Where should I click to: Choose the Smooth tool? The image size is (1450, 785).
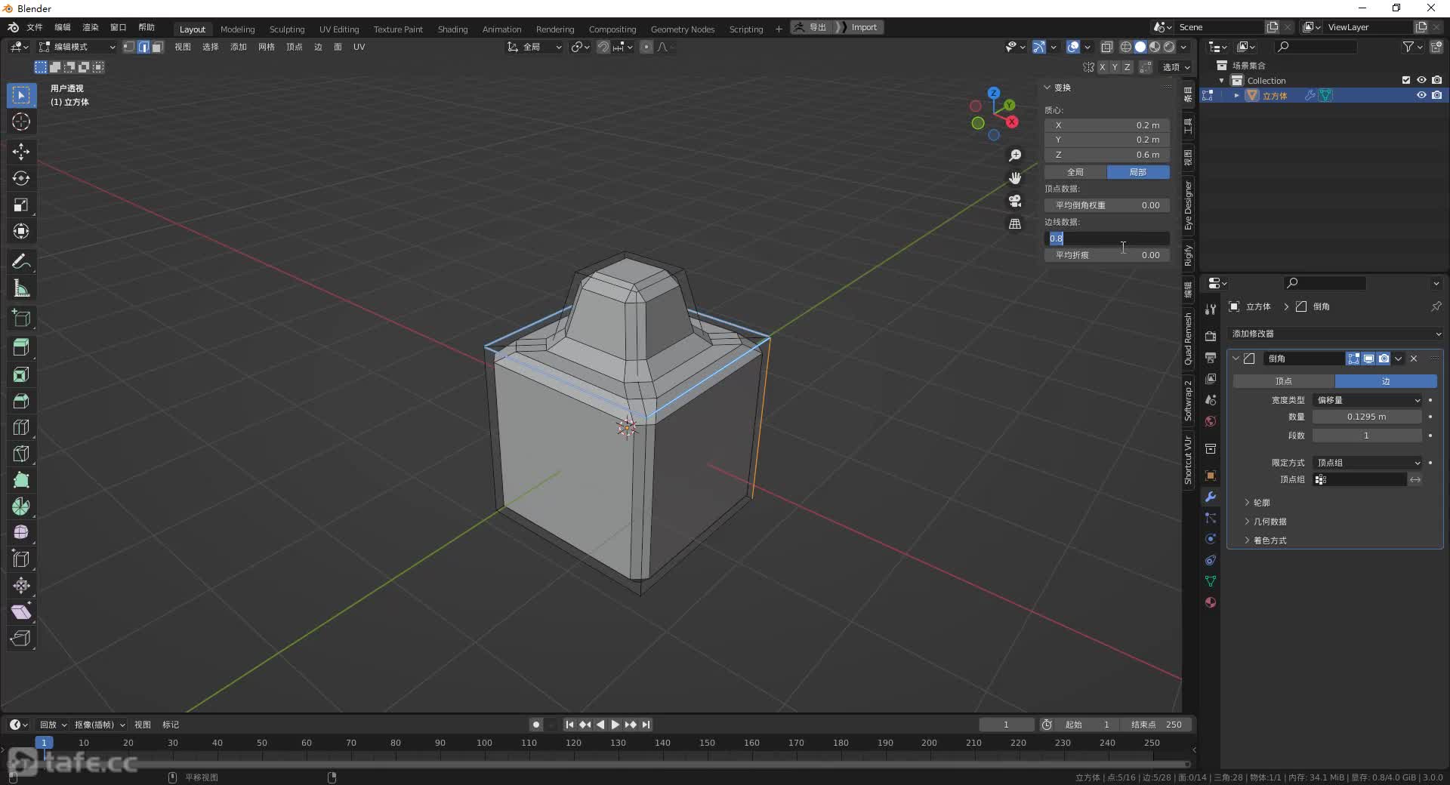(x=21, y=533)
